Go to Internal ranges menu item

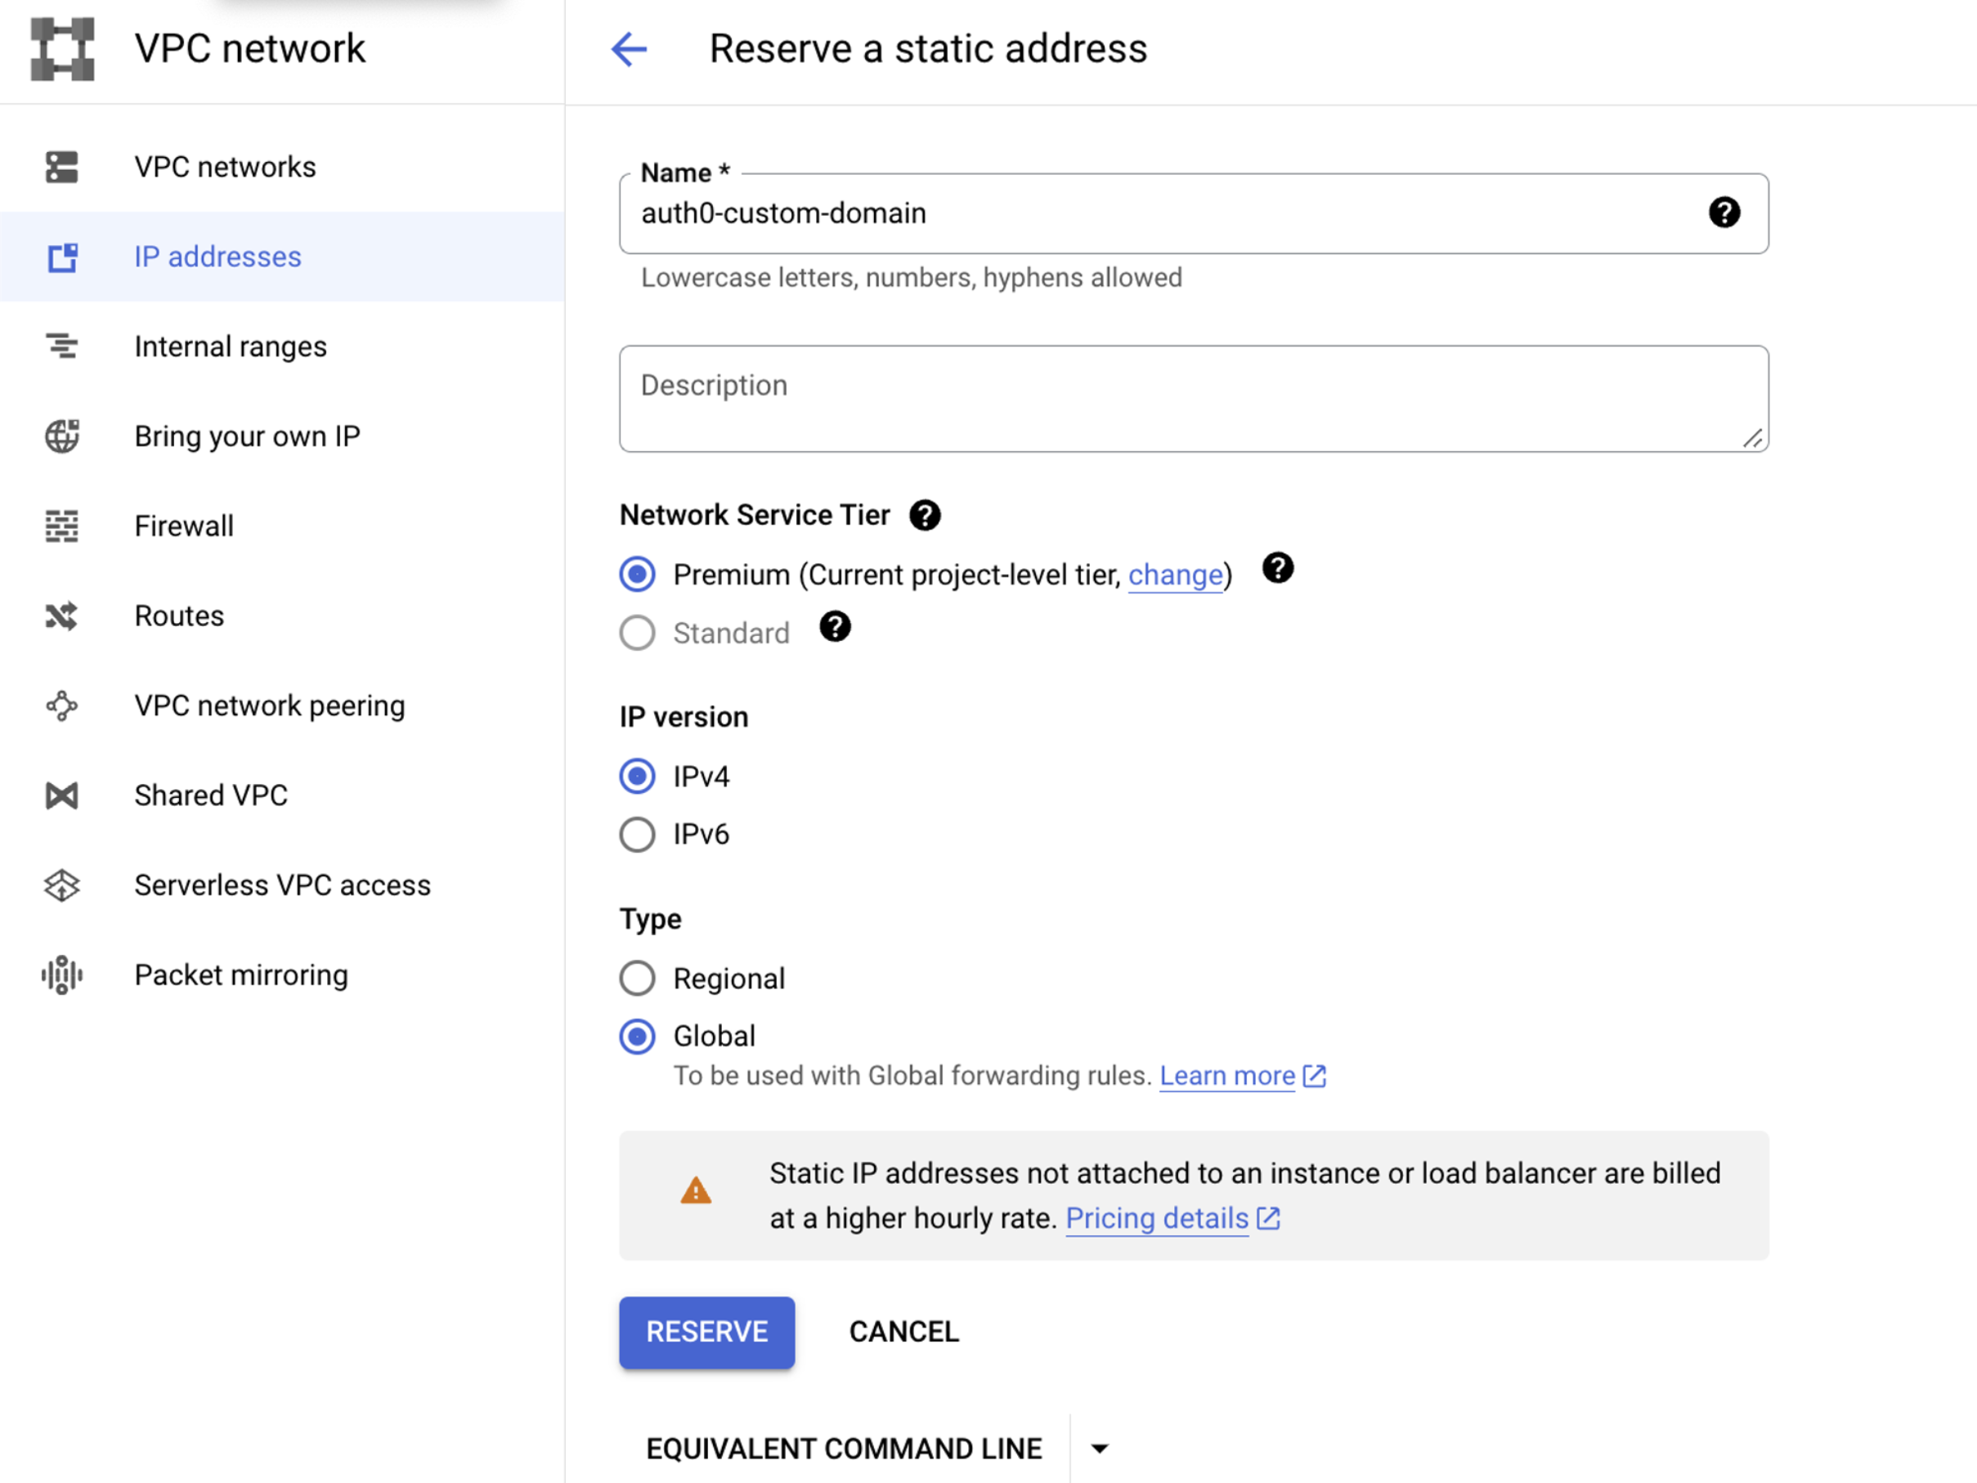coord(231,347)
